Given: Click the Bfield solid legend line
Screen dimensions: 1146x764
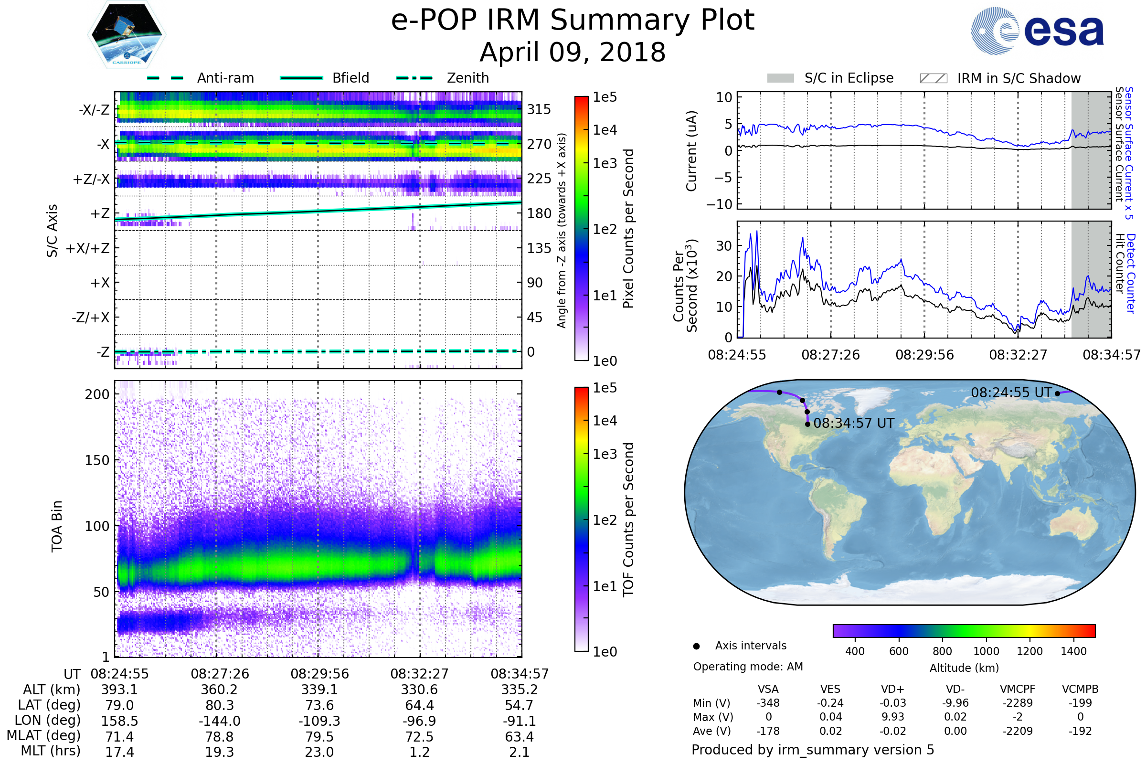Looking at the screenshot, I should pos(302,78).
